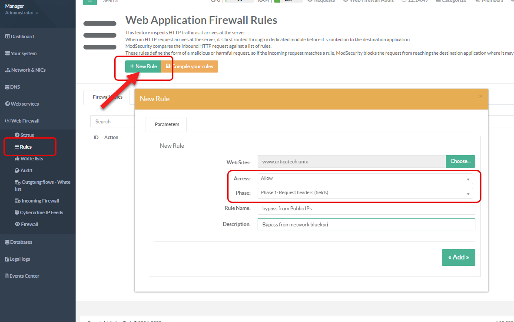Open Web services in sidebar

[x=24, y=104]
